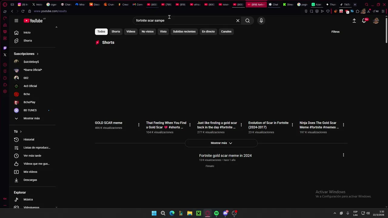Image resolution: width=388 pixels, height=218 pixels.
Task: Go to Inicio in the sidebar
Action: 33,32
